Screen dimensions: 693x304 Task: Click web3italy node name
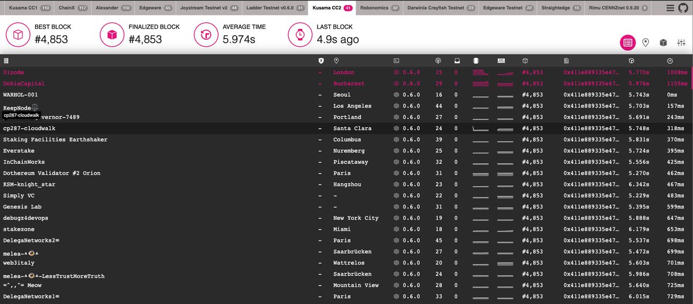[18, 263]
